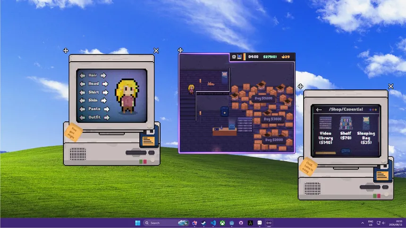Click the three colored dots in shop header
The image size is (406, 228).
tap(373, 110)
